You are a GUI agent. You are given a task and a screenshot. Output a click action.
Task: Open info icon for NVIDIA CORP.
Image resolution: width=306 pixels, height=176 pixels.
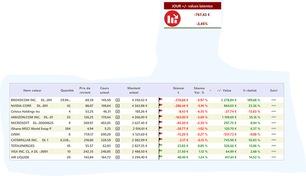118,106
